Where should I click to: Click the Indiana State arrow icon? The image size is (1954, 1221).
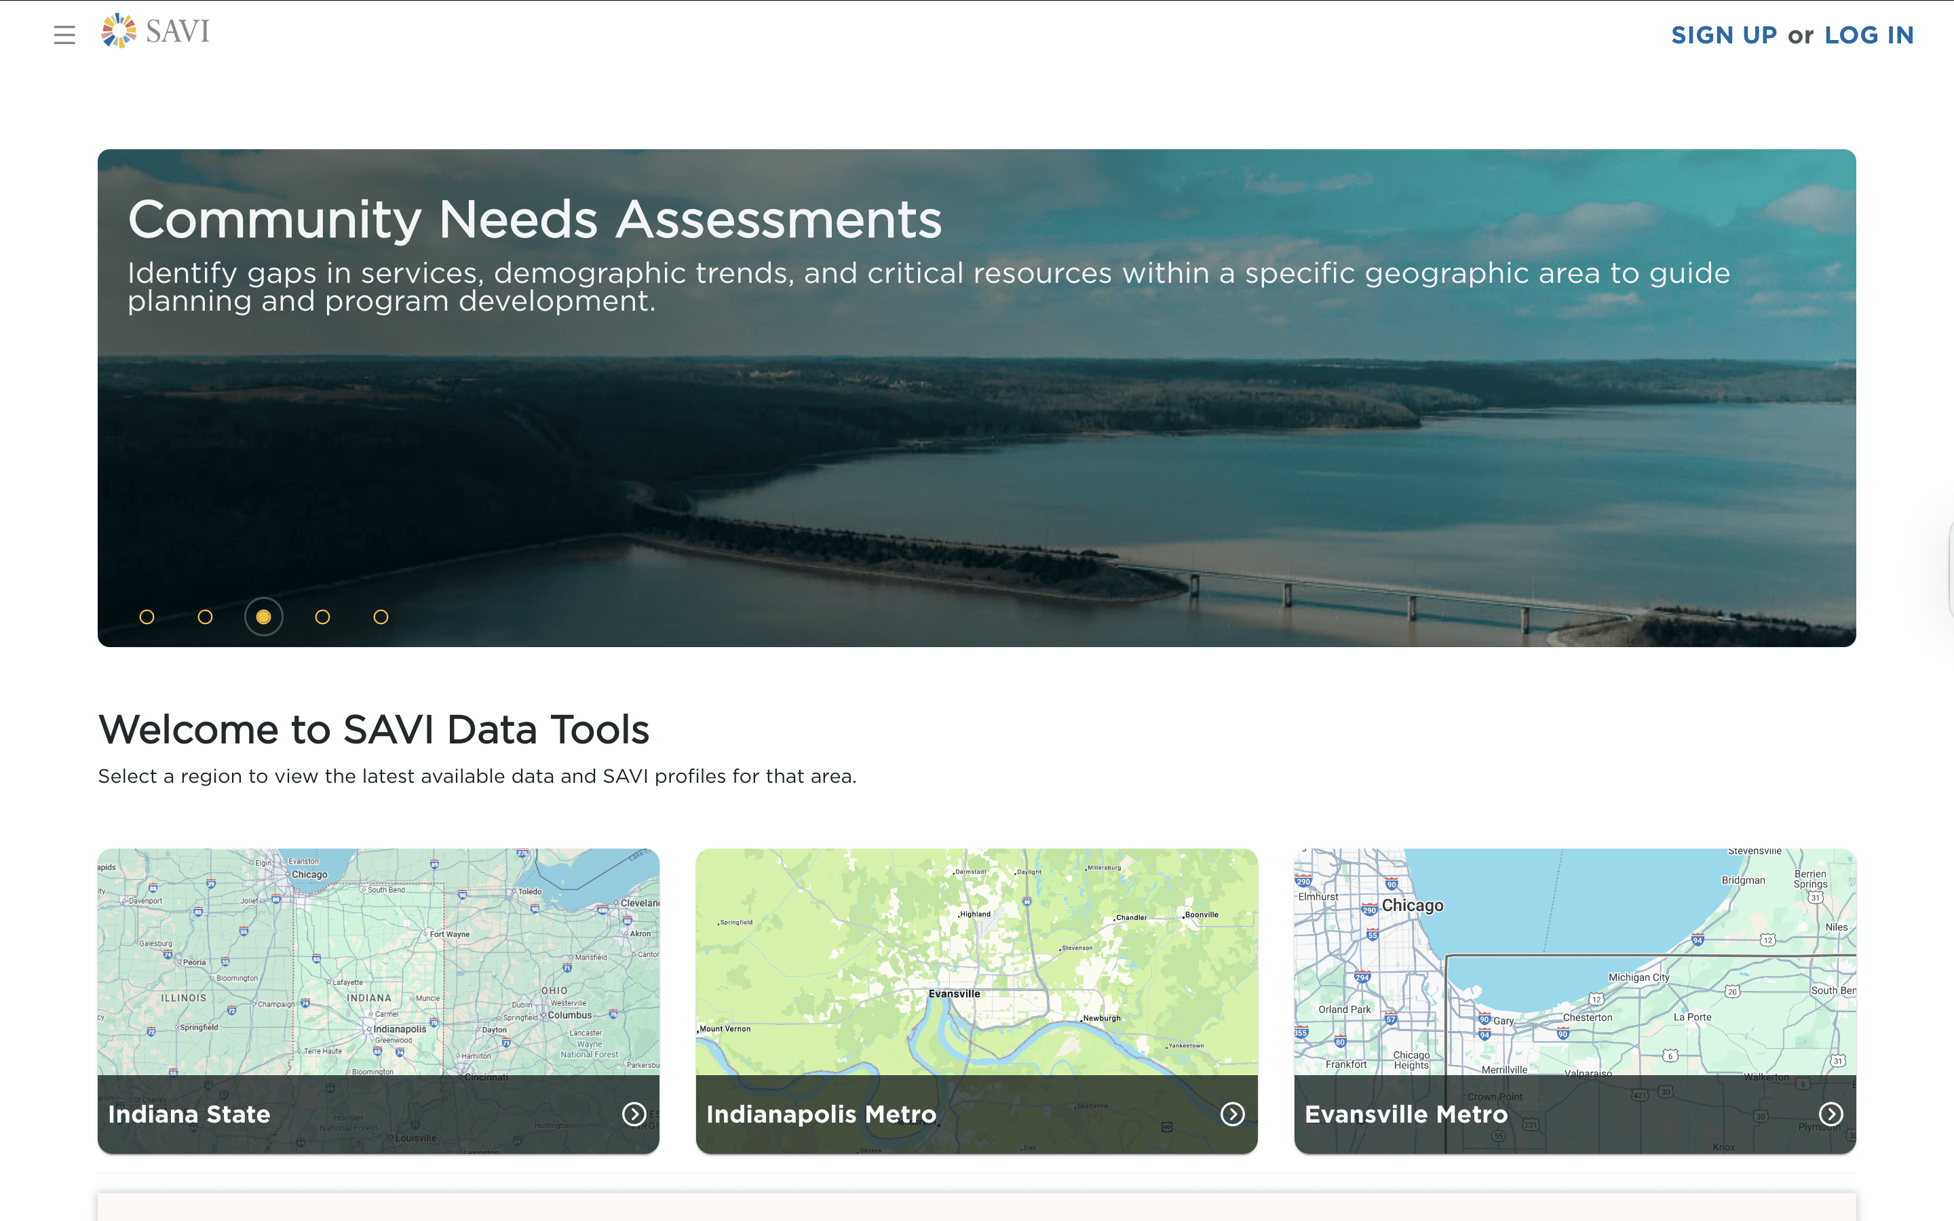coord(634,1114)
